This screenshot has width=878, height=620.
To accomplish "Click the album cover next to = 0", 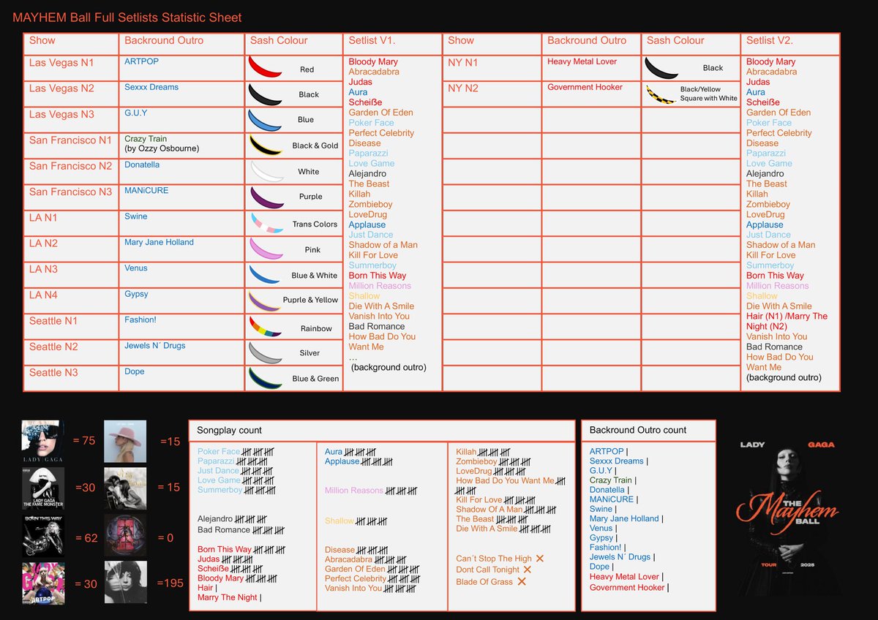I will pos(125,536).
